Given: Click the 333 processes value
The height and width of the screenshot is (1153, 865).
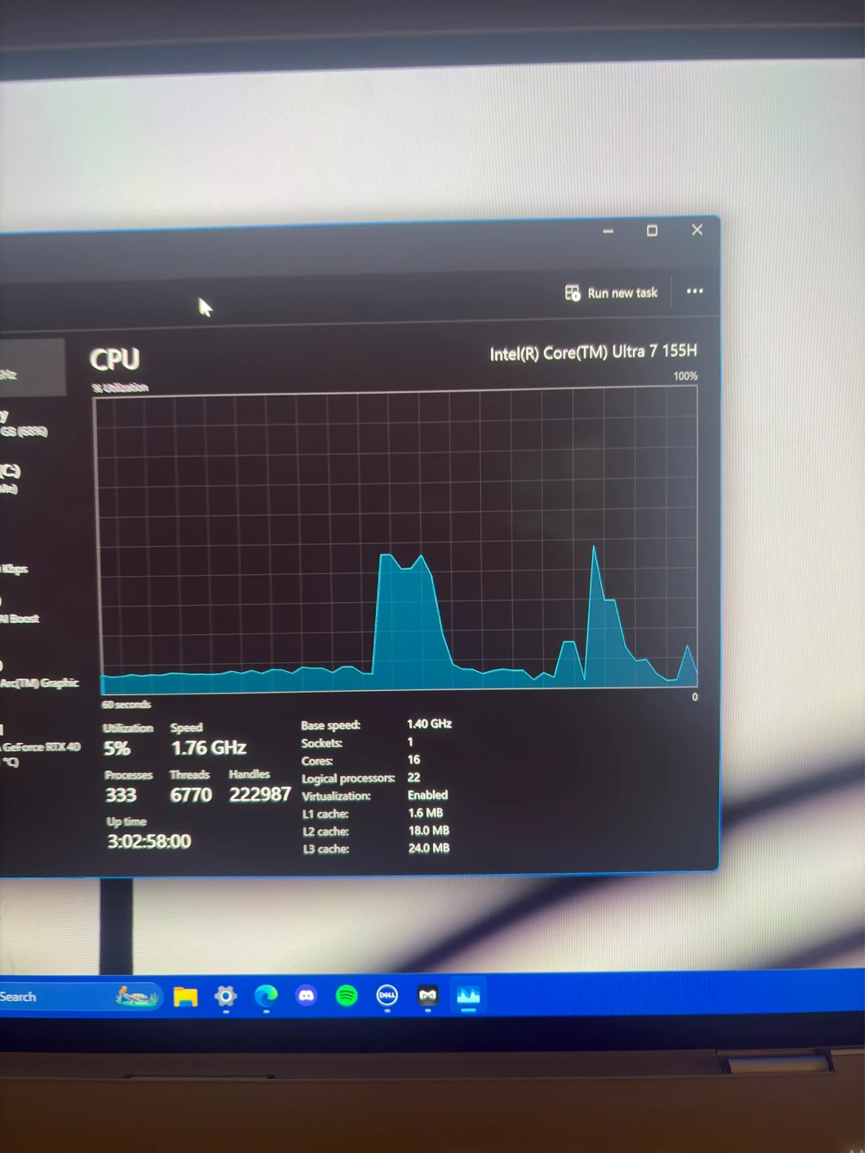Looking at the screenshot, I should tap(121, 795).
